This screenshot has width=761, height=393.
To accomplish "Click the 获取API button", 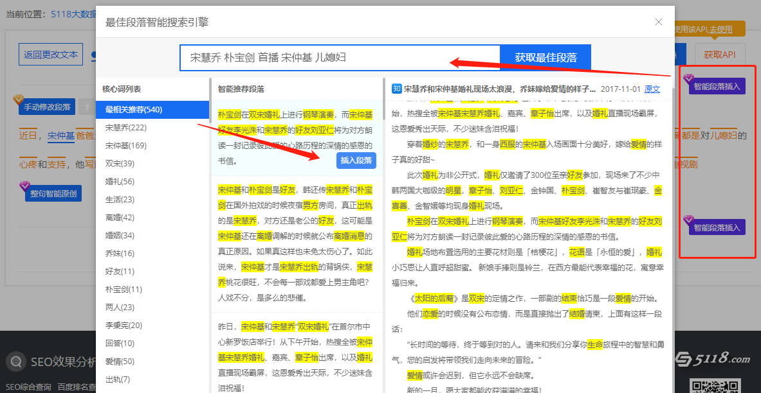I will 720,55.
